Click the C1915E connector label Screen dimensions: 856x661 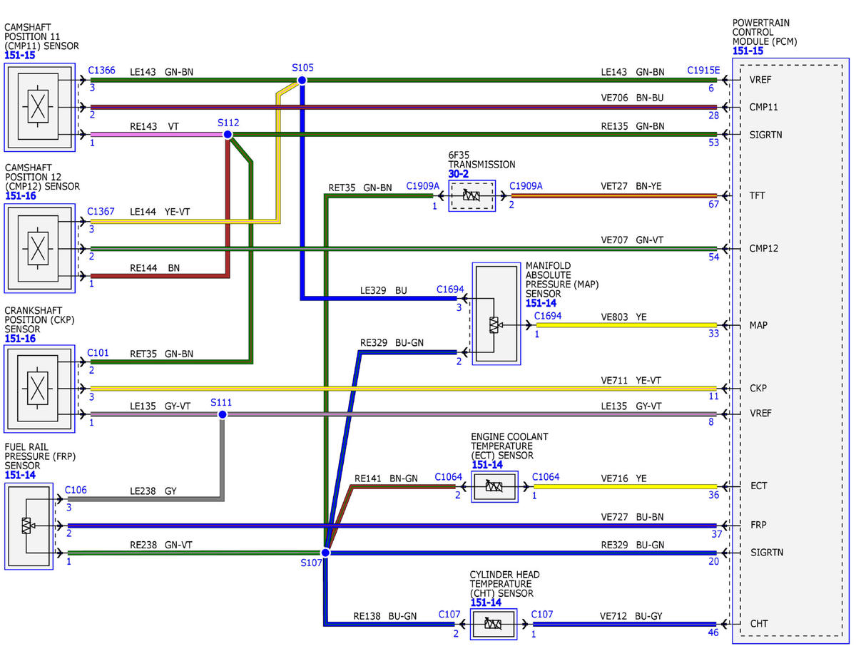click(703, 71)
